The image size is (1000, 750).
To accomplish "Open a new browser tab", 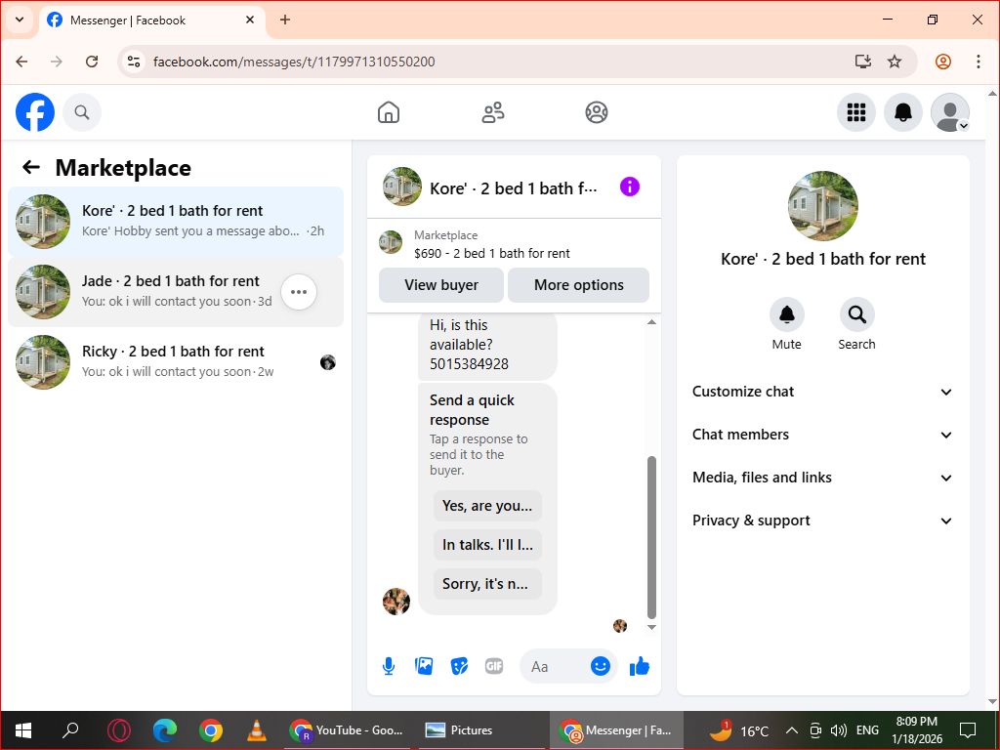I will 285,20.
